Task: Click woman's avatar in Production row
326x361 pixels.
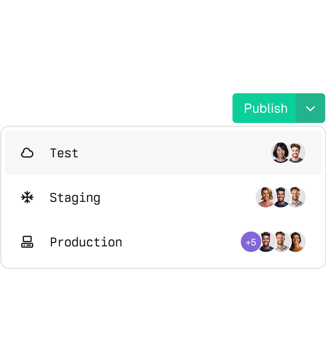Action: 297,242
